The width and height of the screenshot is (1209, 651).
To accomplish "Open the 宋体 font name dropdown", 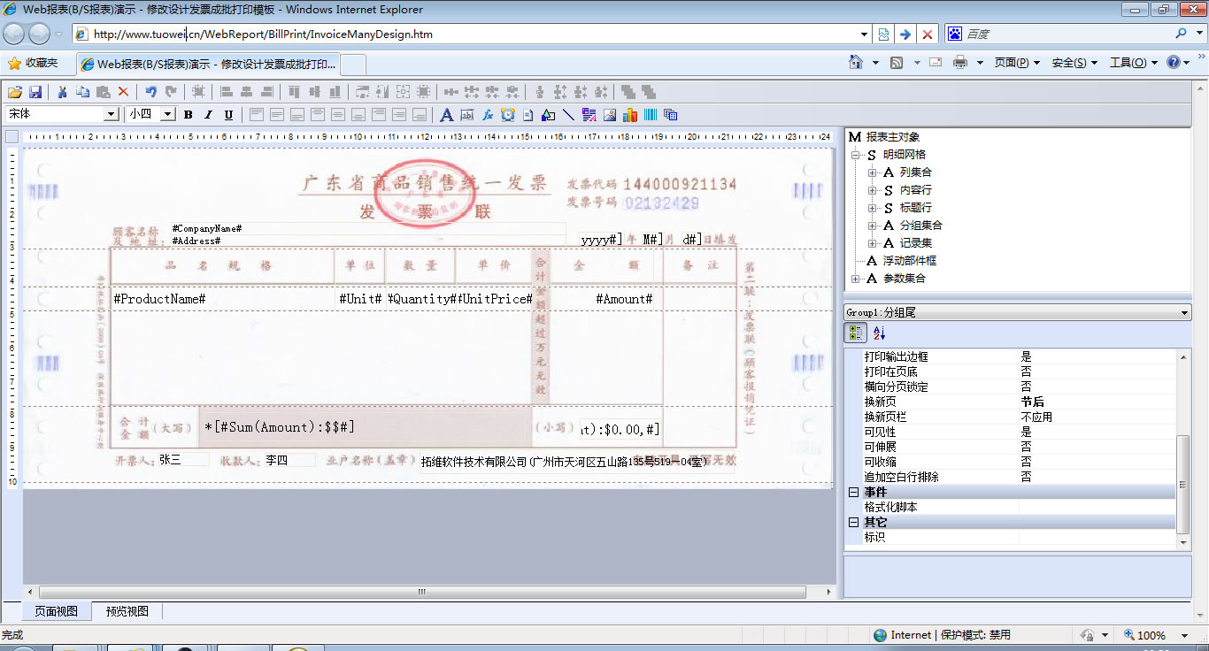I will [112, 114].
